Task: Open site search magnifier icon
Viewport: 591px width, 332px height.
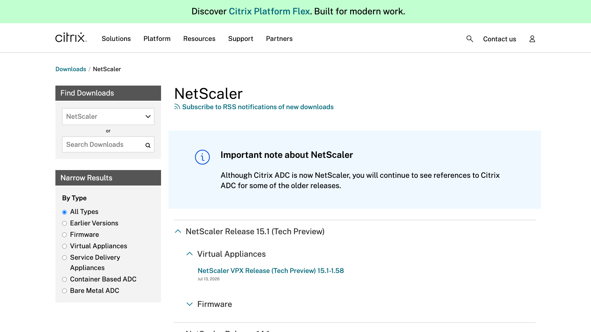Action: click(469, 39)
